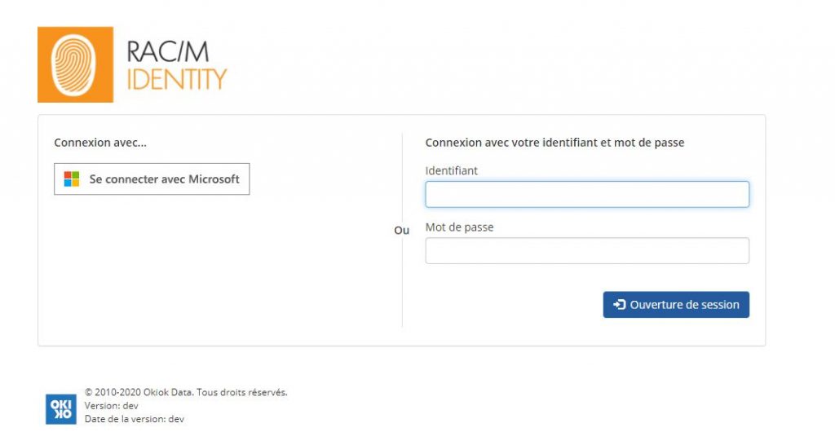Sign in using Se connecter avec Microsoft
The height and width of the screenshot is (441, 835).
[x=152, y=179]
